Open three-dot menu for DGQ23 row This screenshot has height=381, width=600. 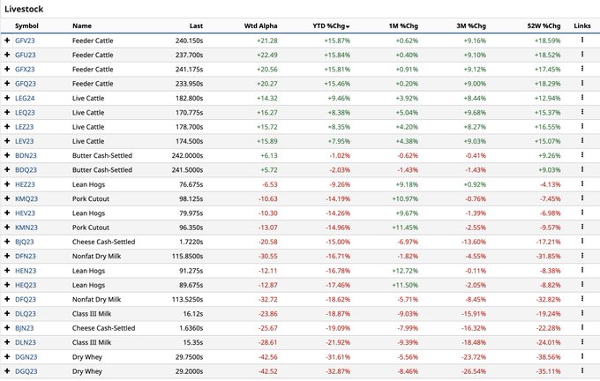coord(582,370)
